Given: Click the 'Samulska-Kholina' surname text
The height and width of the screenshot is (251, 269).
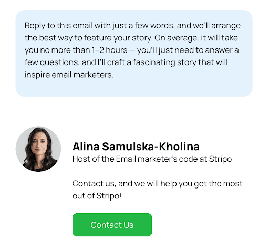Looking at the screenshot, I should point(151,147).
